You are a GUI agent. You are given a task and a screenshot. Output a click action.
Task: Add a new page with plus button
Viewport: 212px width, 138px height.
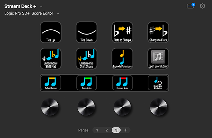coord(126,130)
